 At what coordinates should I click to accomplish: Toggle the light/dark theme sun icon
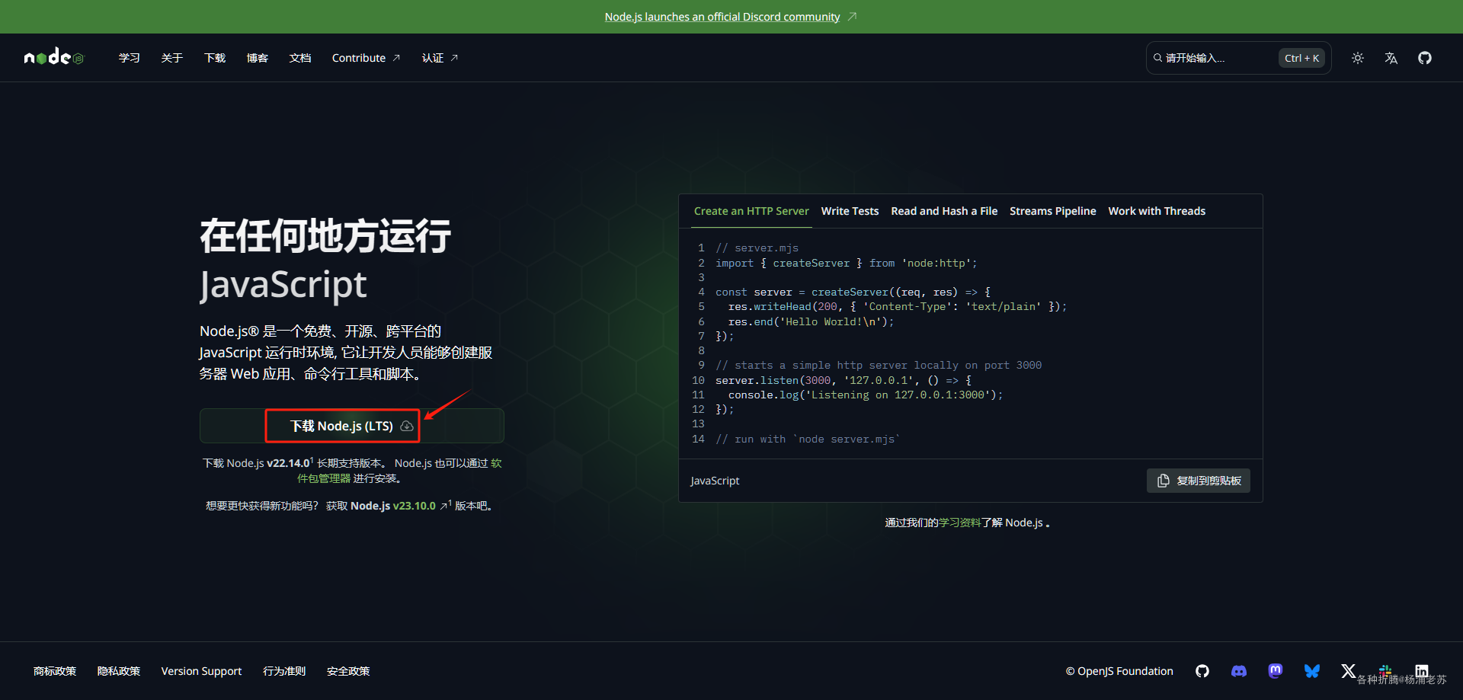pos(1358,58)
